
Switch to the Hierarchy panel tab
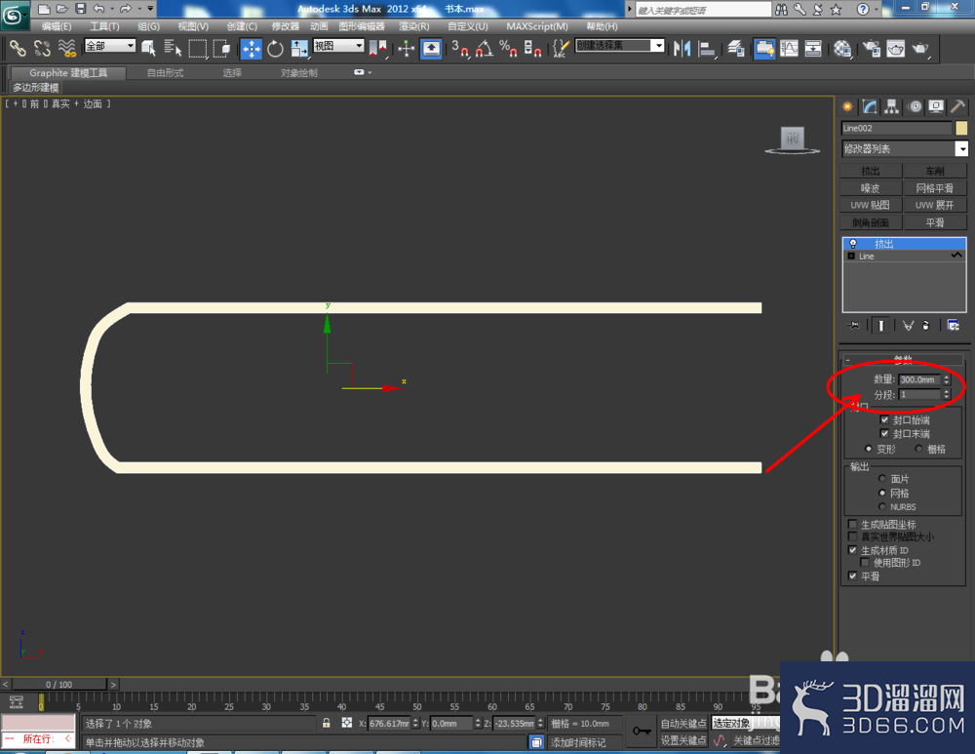[x=892, y=107]
